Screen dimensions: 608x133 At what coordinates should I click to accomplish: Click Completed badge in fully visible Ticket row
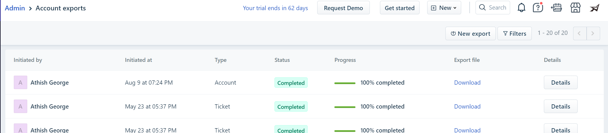pos(291,107)
